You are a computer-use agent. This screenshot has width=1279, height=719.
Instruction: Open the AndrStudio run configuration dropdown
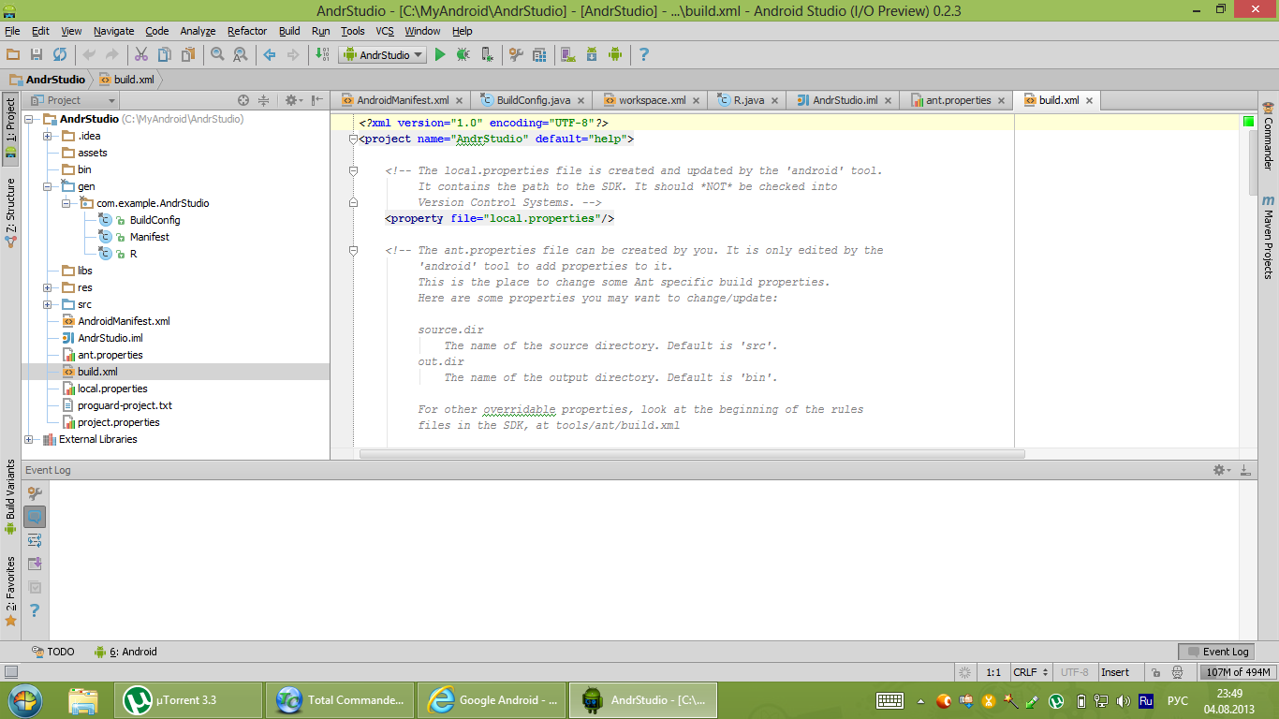tap(382, 55)
